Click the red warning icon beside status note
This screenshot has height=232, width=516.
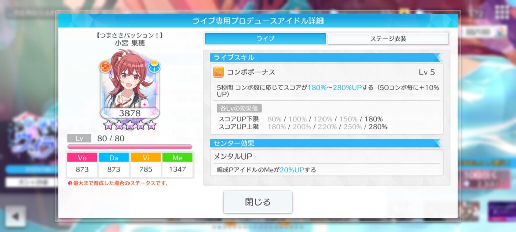point(70,183)
